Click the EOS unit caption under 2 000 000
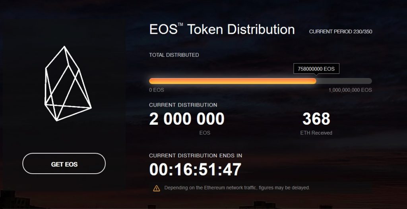The height and width of the screenshot is (209, 407). pyautogui.click(x=205, y=133)
